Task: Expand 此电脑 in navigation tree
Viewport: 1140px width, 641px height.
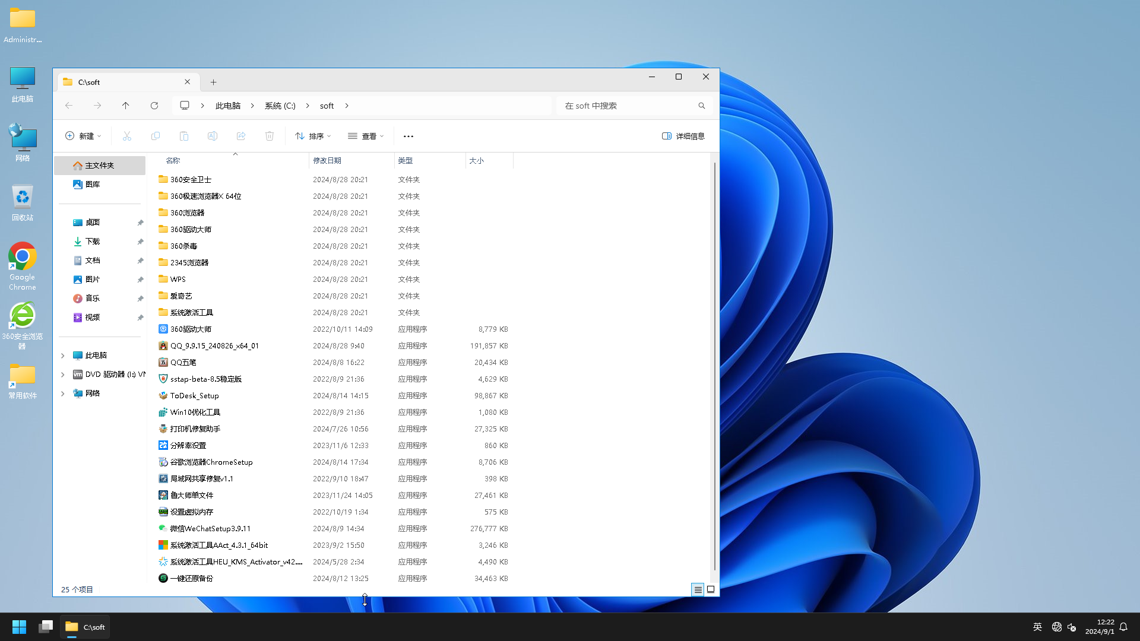Action: point(63,356)
